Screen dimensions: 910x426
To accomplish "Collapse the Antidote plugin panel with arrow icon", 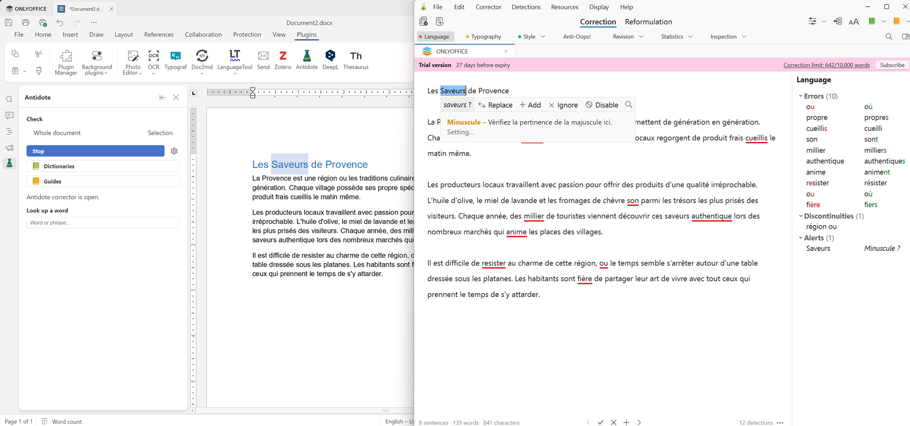I will click(x=163, y=97).
